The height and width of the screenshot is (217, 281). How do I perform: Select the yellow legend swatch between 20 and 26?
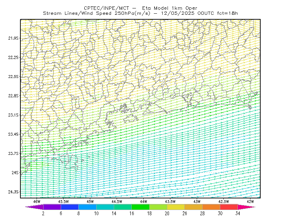pyautogui.click(x=176, y=207)
